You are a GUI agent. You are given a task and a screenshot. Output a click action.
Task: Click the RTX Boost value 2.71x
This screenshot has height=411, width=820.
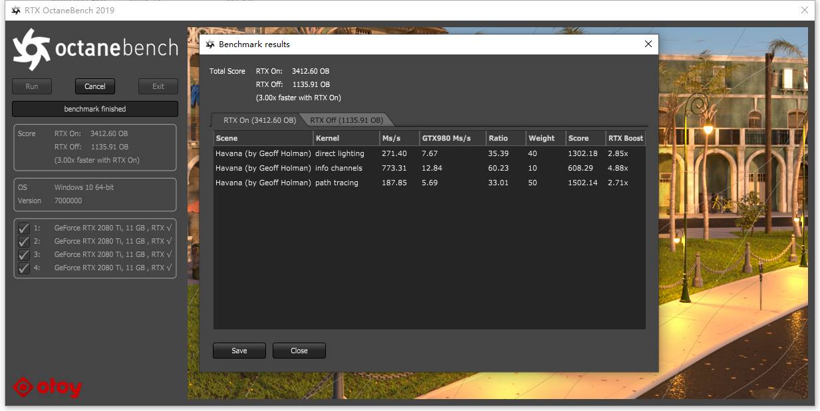pos(618,183)
